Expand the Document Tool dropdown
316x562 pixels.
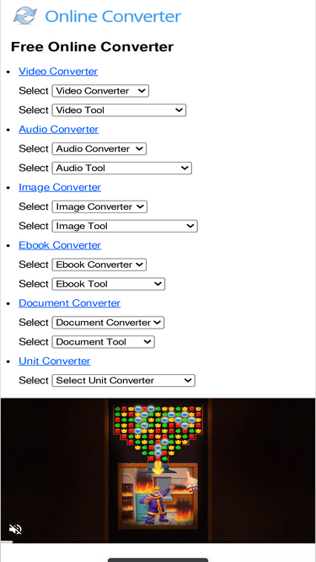coord(103,342)
